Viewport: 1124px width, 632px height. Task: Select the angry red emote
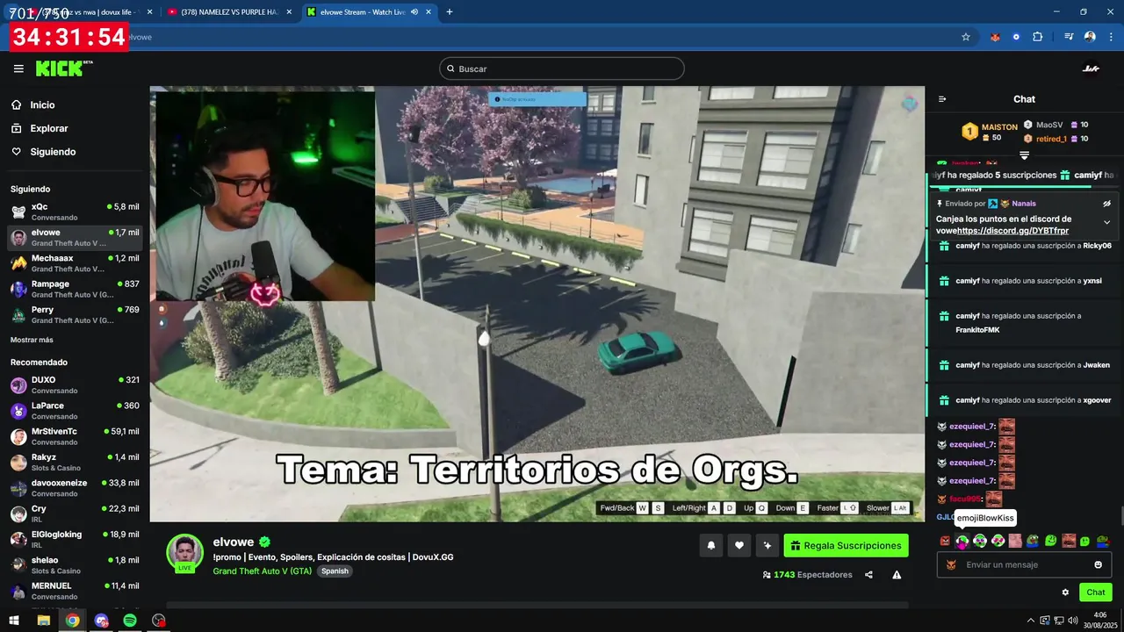pyautogui.click(x=945, y=541)
